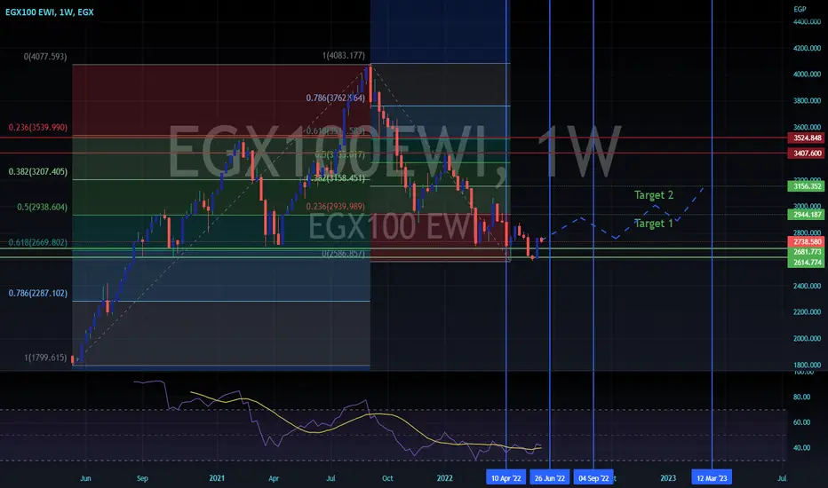Viewport: 828px width, 488px height.
Task: Click the 3407.600 red price label
Action: (807, 153)
